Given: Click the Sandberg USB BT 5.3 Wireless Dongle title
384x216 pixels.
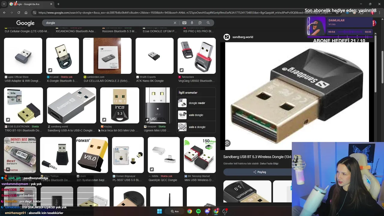Looking at the screenshot, I should click(x=257, y=157).
